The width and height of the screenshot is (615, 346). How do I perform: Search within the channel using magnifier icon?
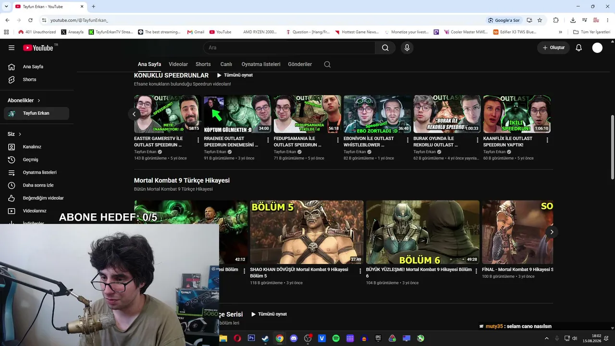327,64
